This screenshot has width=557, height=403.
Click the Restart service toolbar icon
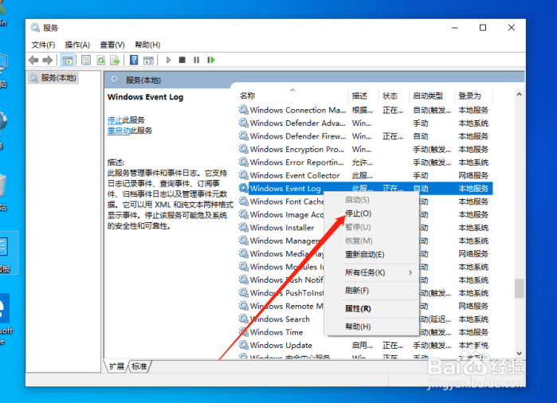coord(211,60)
